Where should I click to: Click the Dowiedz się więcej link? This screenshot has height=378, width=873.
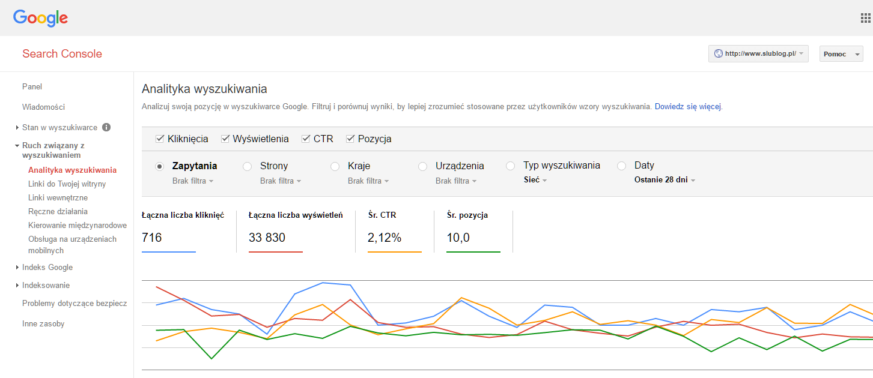point(687,107)
